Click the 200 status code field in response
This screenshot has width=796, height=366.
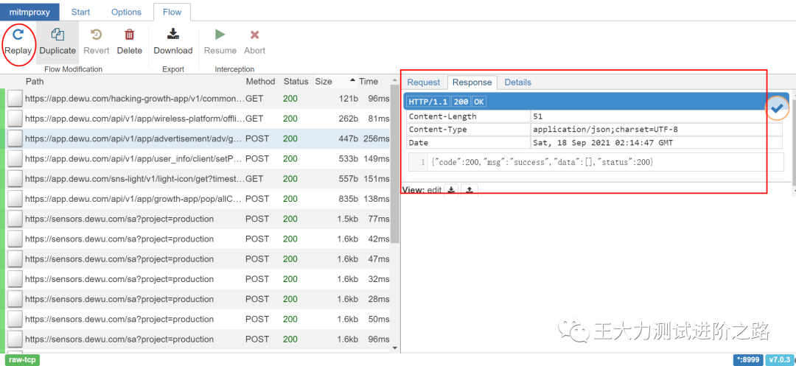(x=461, y=102)
